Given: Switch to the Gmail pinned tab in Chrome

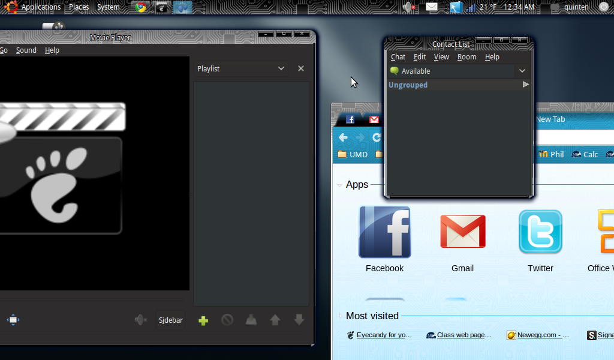Looking at the screenshot, I should click(374, 119).
